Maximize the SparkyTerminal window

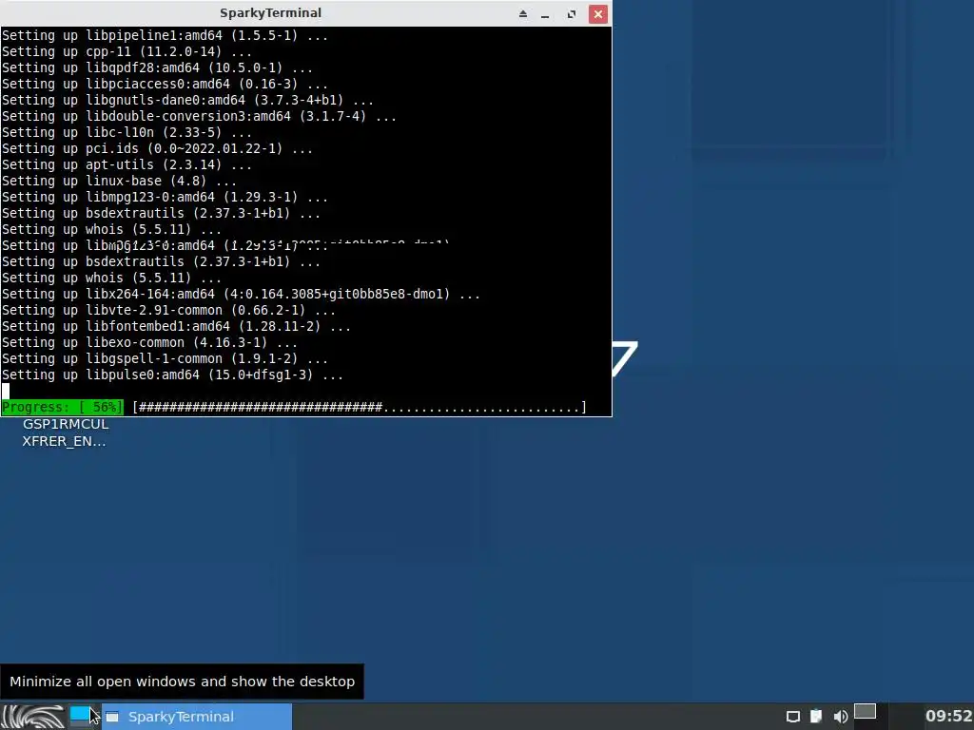point(572,13)
